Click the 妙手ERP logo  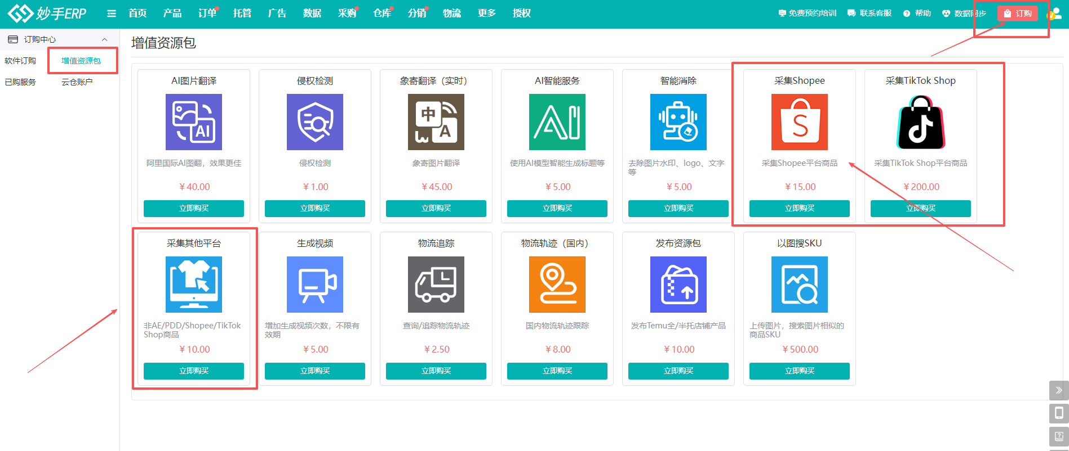point(47,13)
